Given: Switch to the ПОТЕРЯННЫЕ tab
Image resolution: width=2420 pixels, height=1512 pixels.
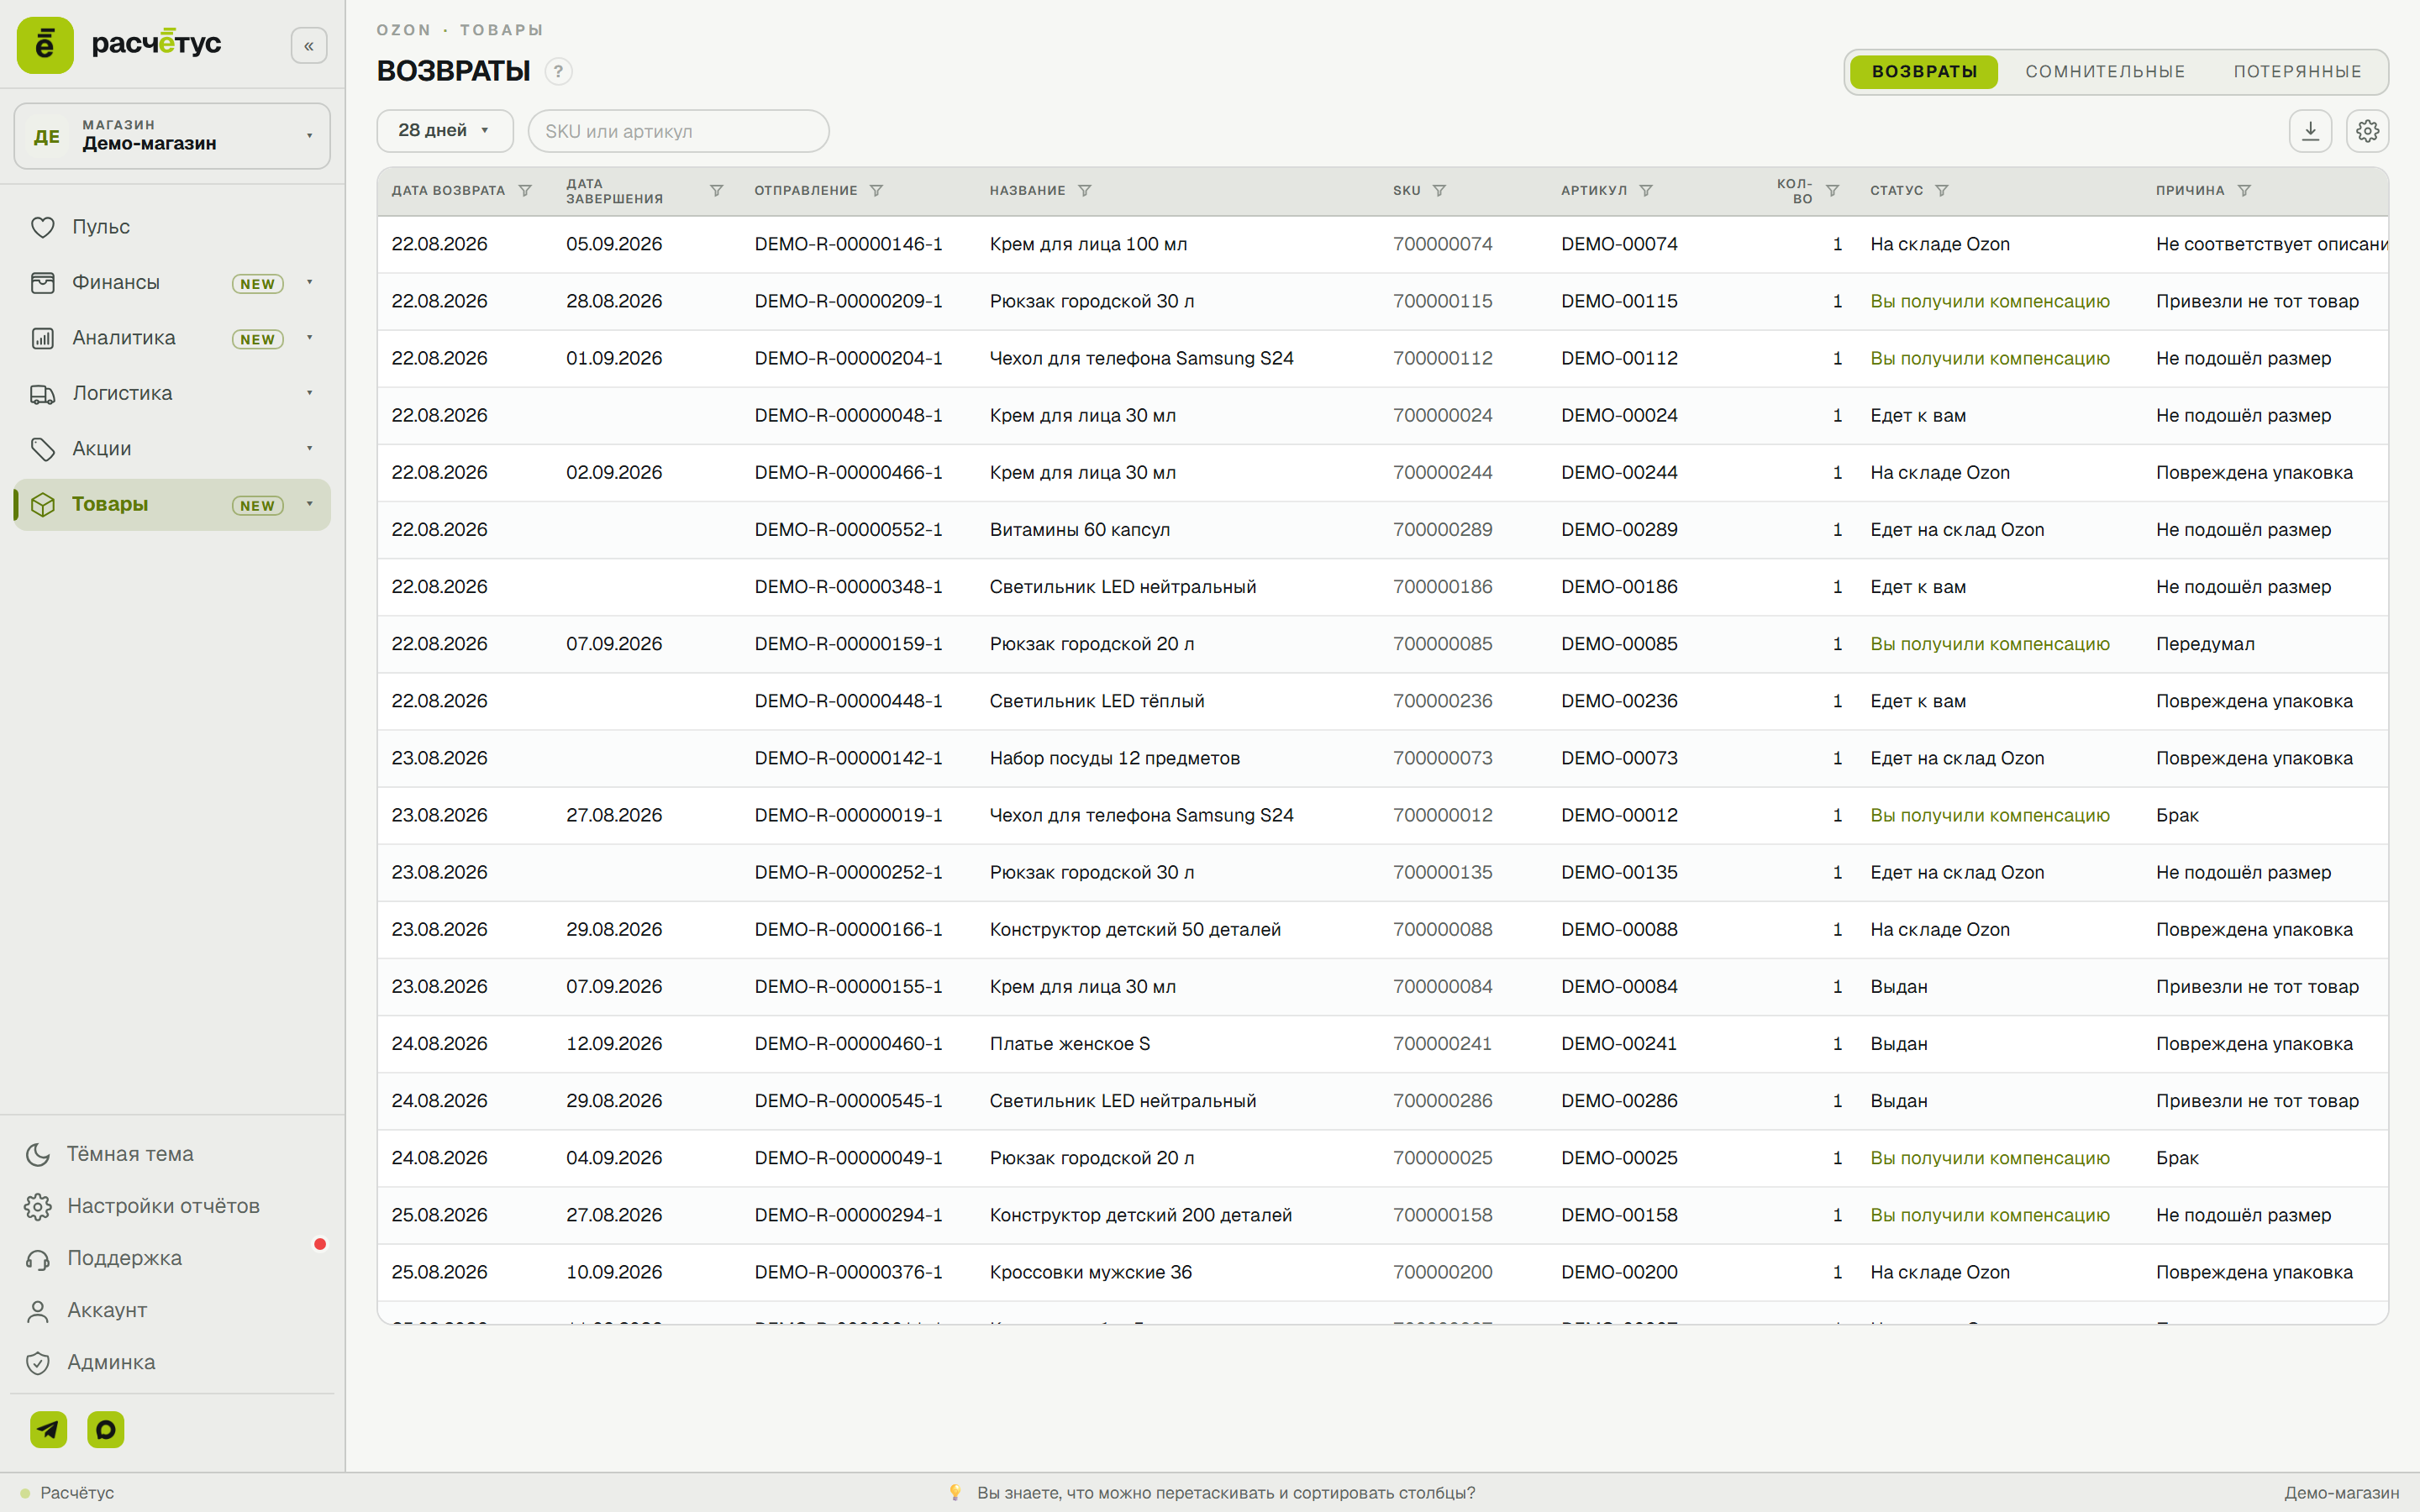Looking at the screenshot, I should [x=2297, y=72].
